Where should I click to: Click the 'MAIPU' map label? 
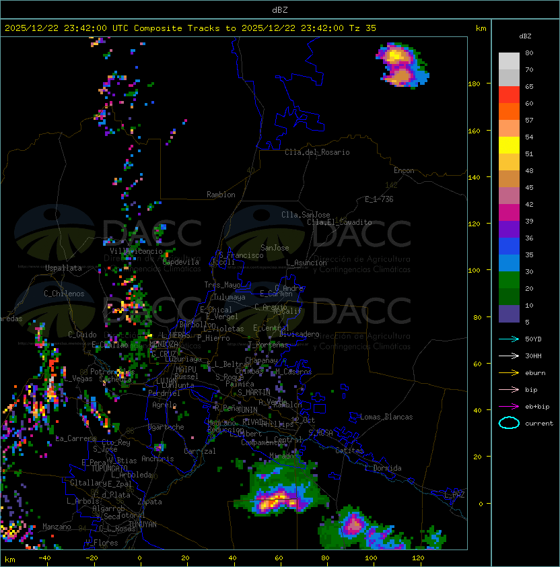point(186,370)
